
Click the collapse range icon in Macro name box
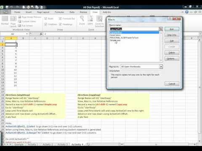click(x=161, y=29)
